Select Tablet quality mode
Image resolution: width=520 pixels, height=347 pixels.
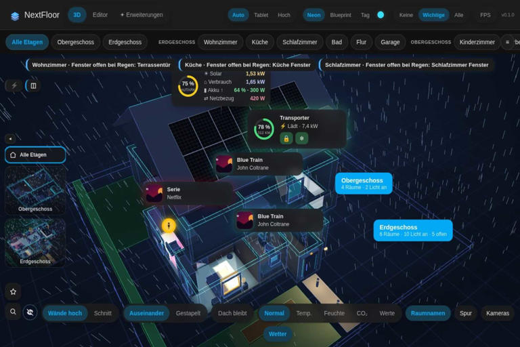pos(261,15)
